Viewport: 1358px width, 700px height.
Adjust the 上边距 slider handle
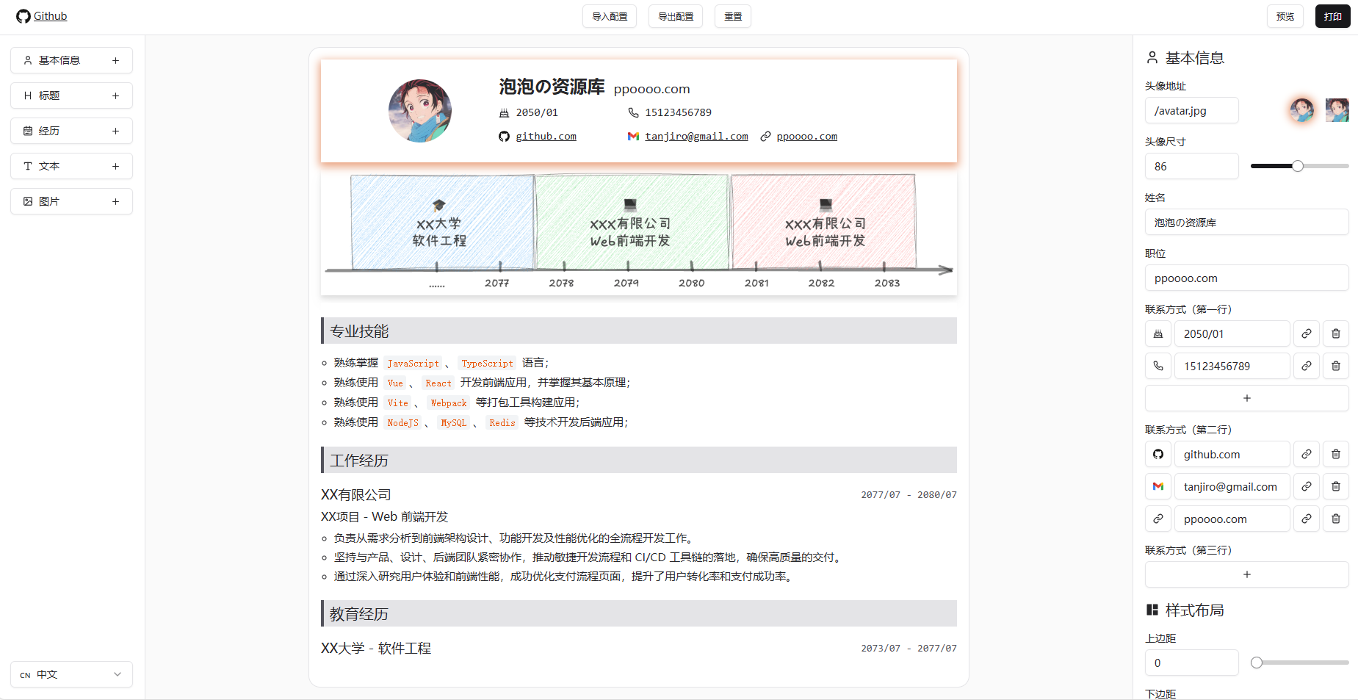tap(1257, 663)
